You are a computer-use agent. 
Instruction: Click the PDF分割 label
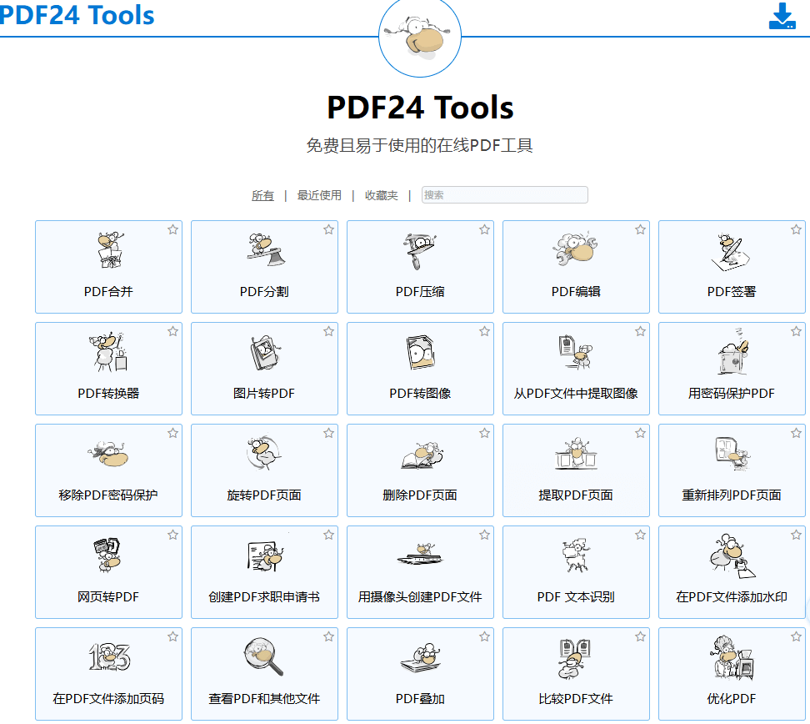click(264, 292)
